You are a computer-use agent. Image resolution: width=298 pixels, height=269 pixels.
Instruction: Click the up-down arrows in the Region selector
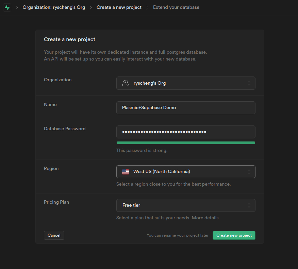pos(249,172)
